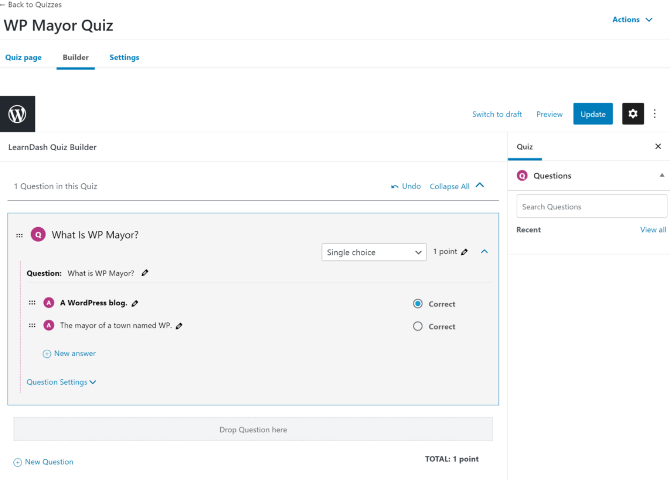
Task: Open the Single choice question type dropdown
Action: 374,252
